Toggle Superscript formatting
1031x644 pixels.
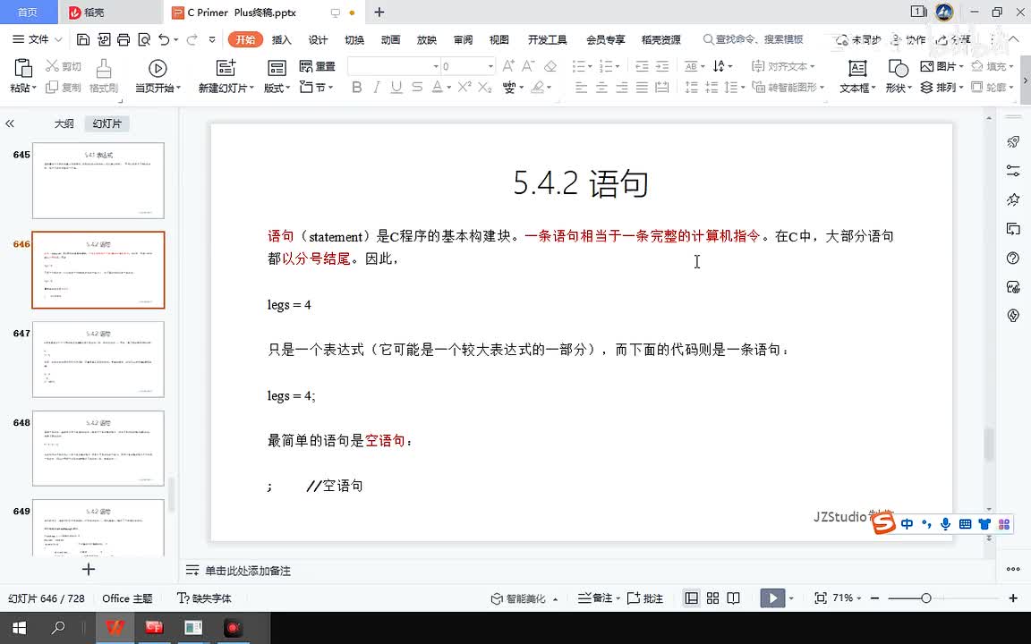pos(464,87)
